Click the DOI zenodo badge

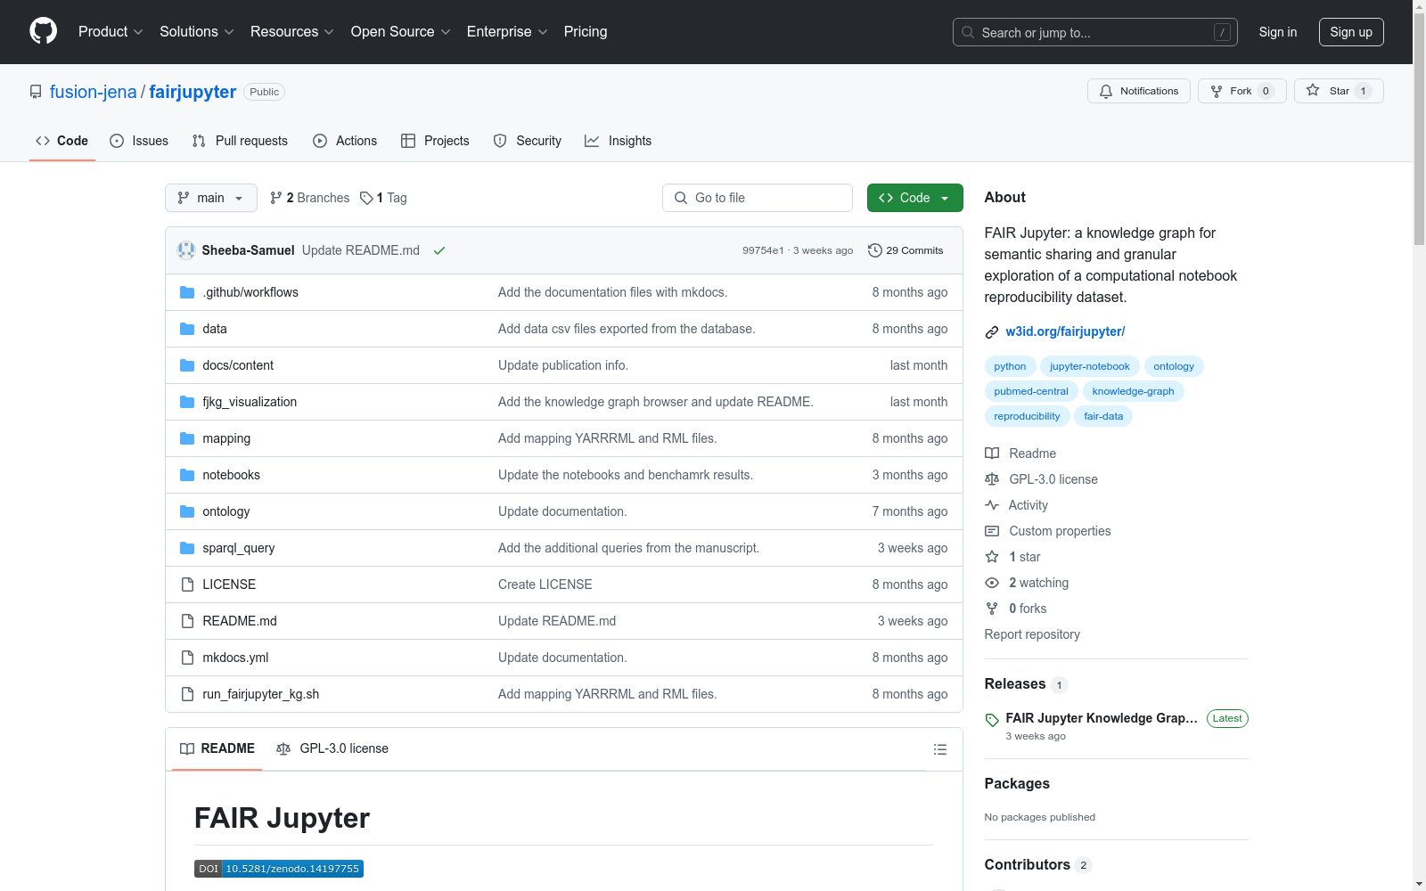pyautogui.click(x=279, y=869)
